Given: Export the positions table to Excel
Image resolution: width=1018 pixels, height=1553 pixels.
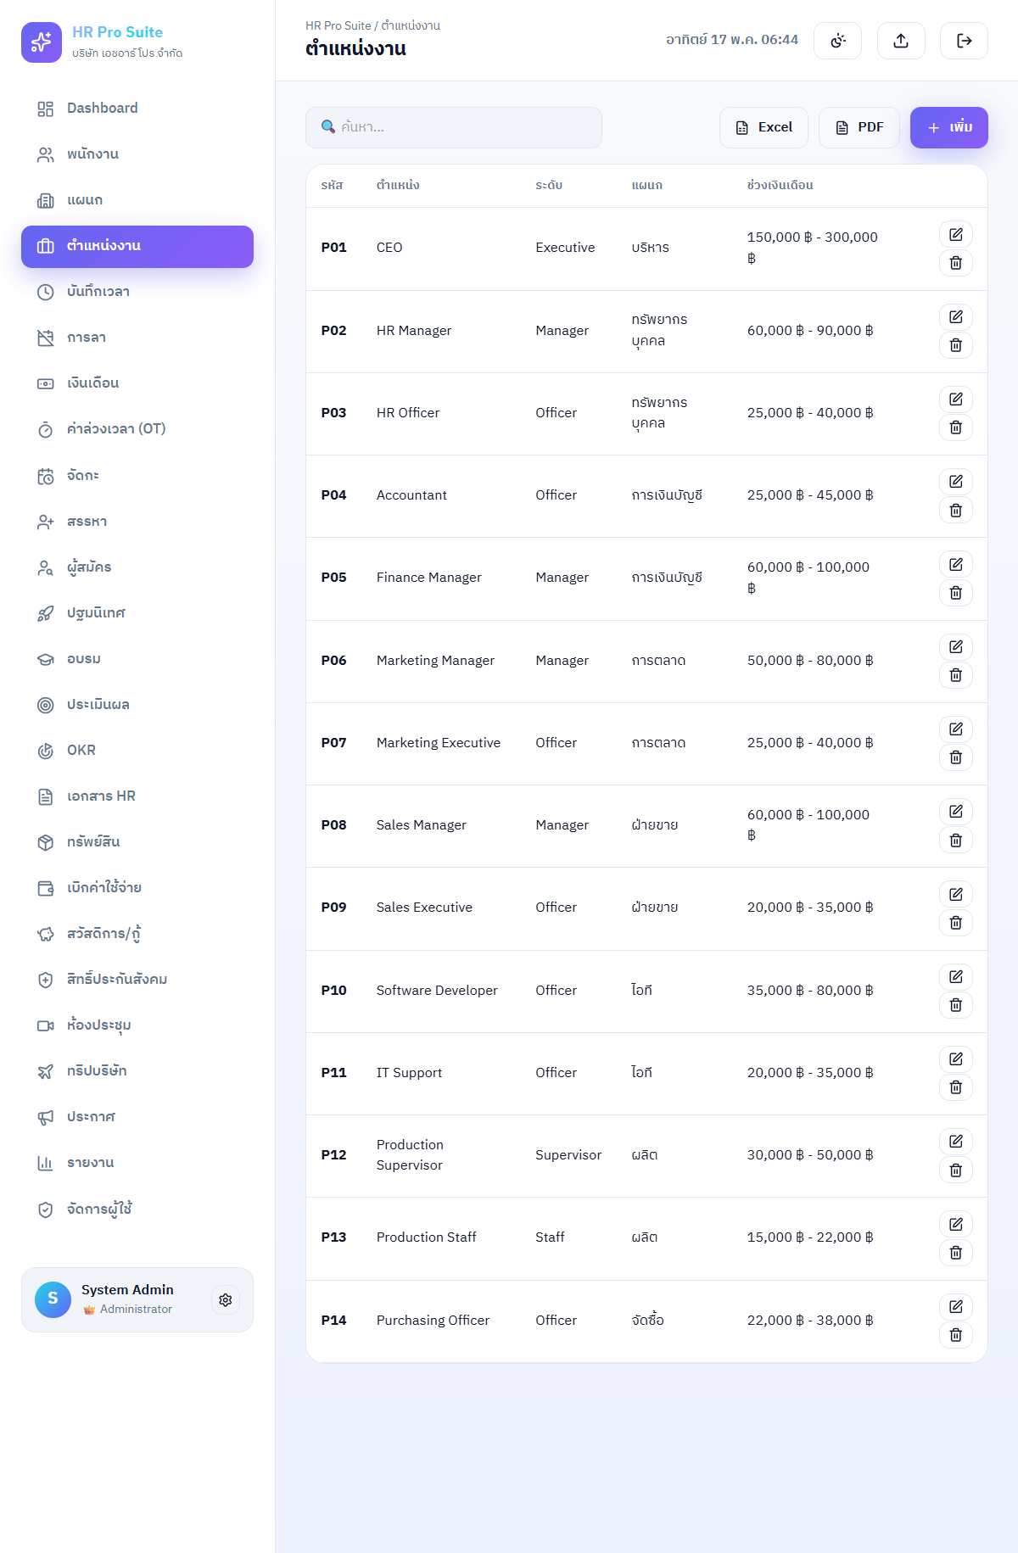Looking at the screenshot, I should click(763, 127).
